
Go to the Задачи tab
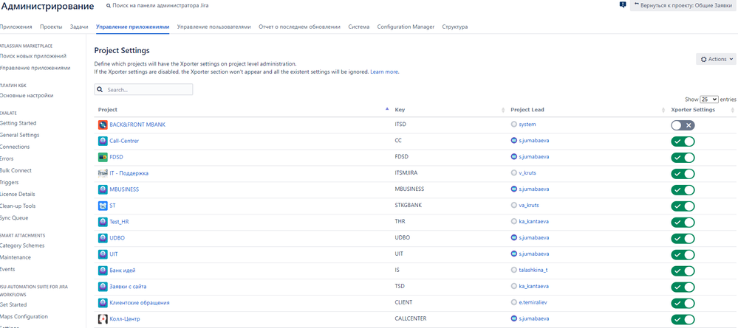pos(79,27)
